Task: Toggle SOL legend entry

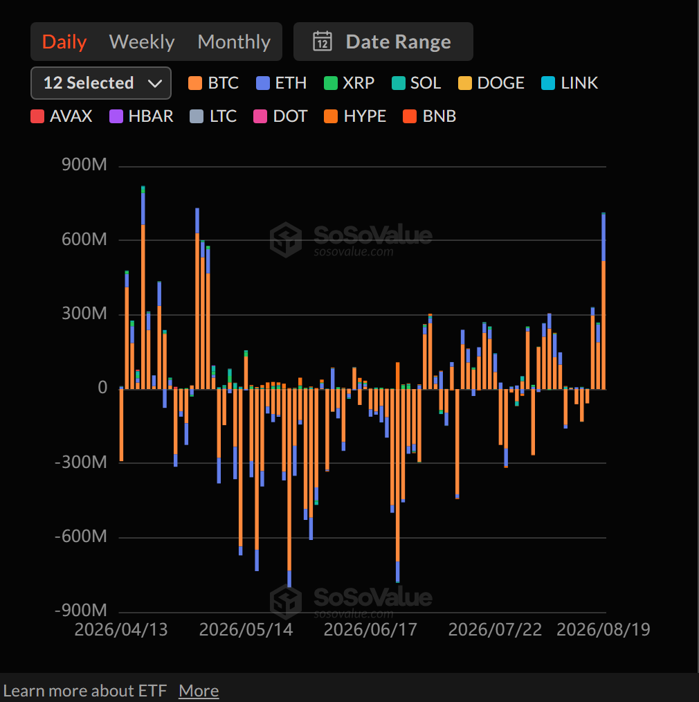Action: pyautogui.click(x=416, y=83)
